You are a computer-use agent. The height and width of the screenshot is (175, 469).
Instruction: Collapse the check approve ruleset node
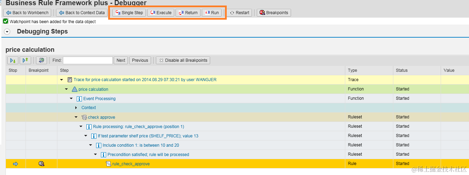[76, 117]
